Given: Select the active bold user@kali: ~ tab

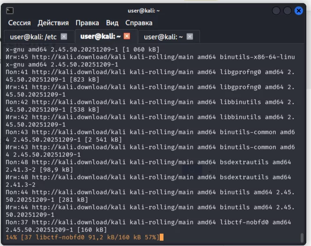Looking at the screenshot, I should (x=101, y=36).
